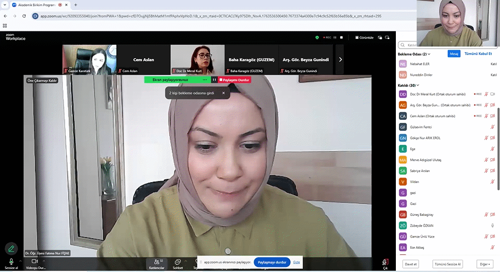Mute microphone with Sessize al button
Image resolution: width=500 pixels, height=272 pixels.
[x=11, y=261]
